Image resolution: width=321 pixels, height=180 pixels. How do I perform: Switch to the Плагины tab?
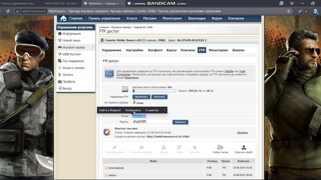(x=188, y=50)
